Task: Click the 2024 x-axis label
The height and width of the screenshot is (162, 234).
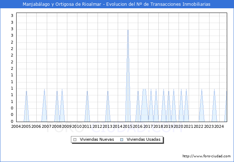Action: click(x=219, y=126)
